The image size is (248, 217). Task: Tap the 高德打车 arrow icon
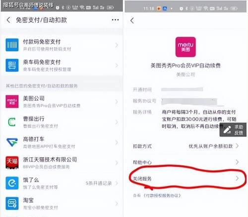coord(12,143)
